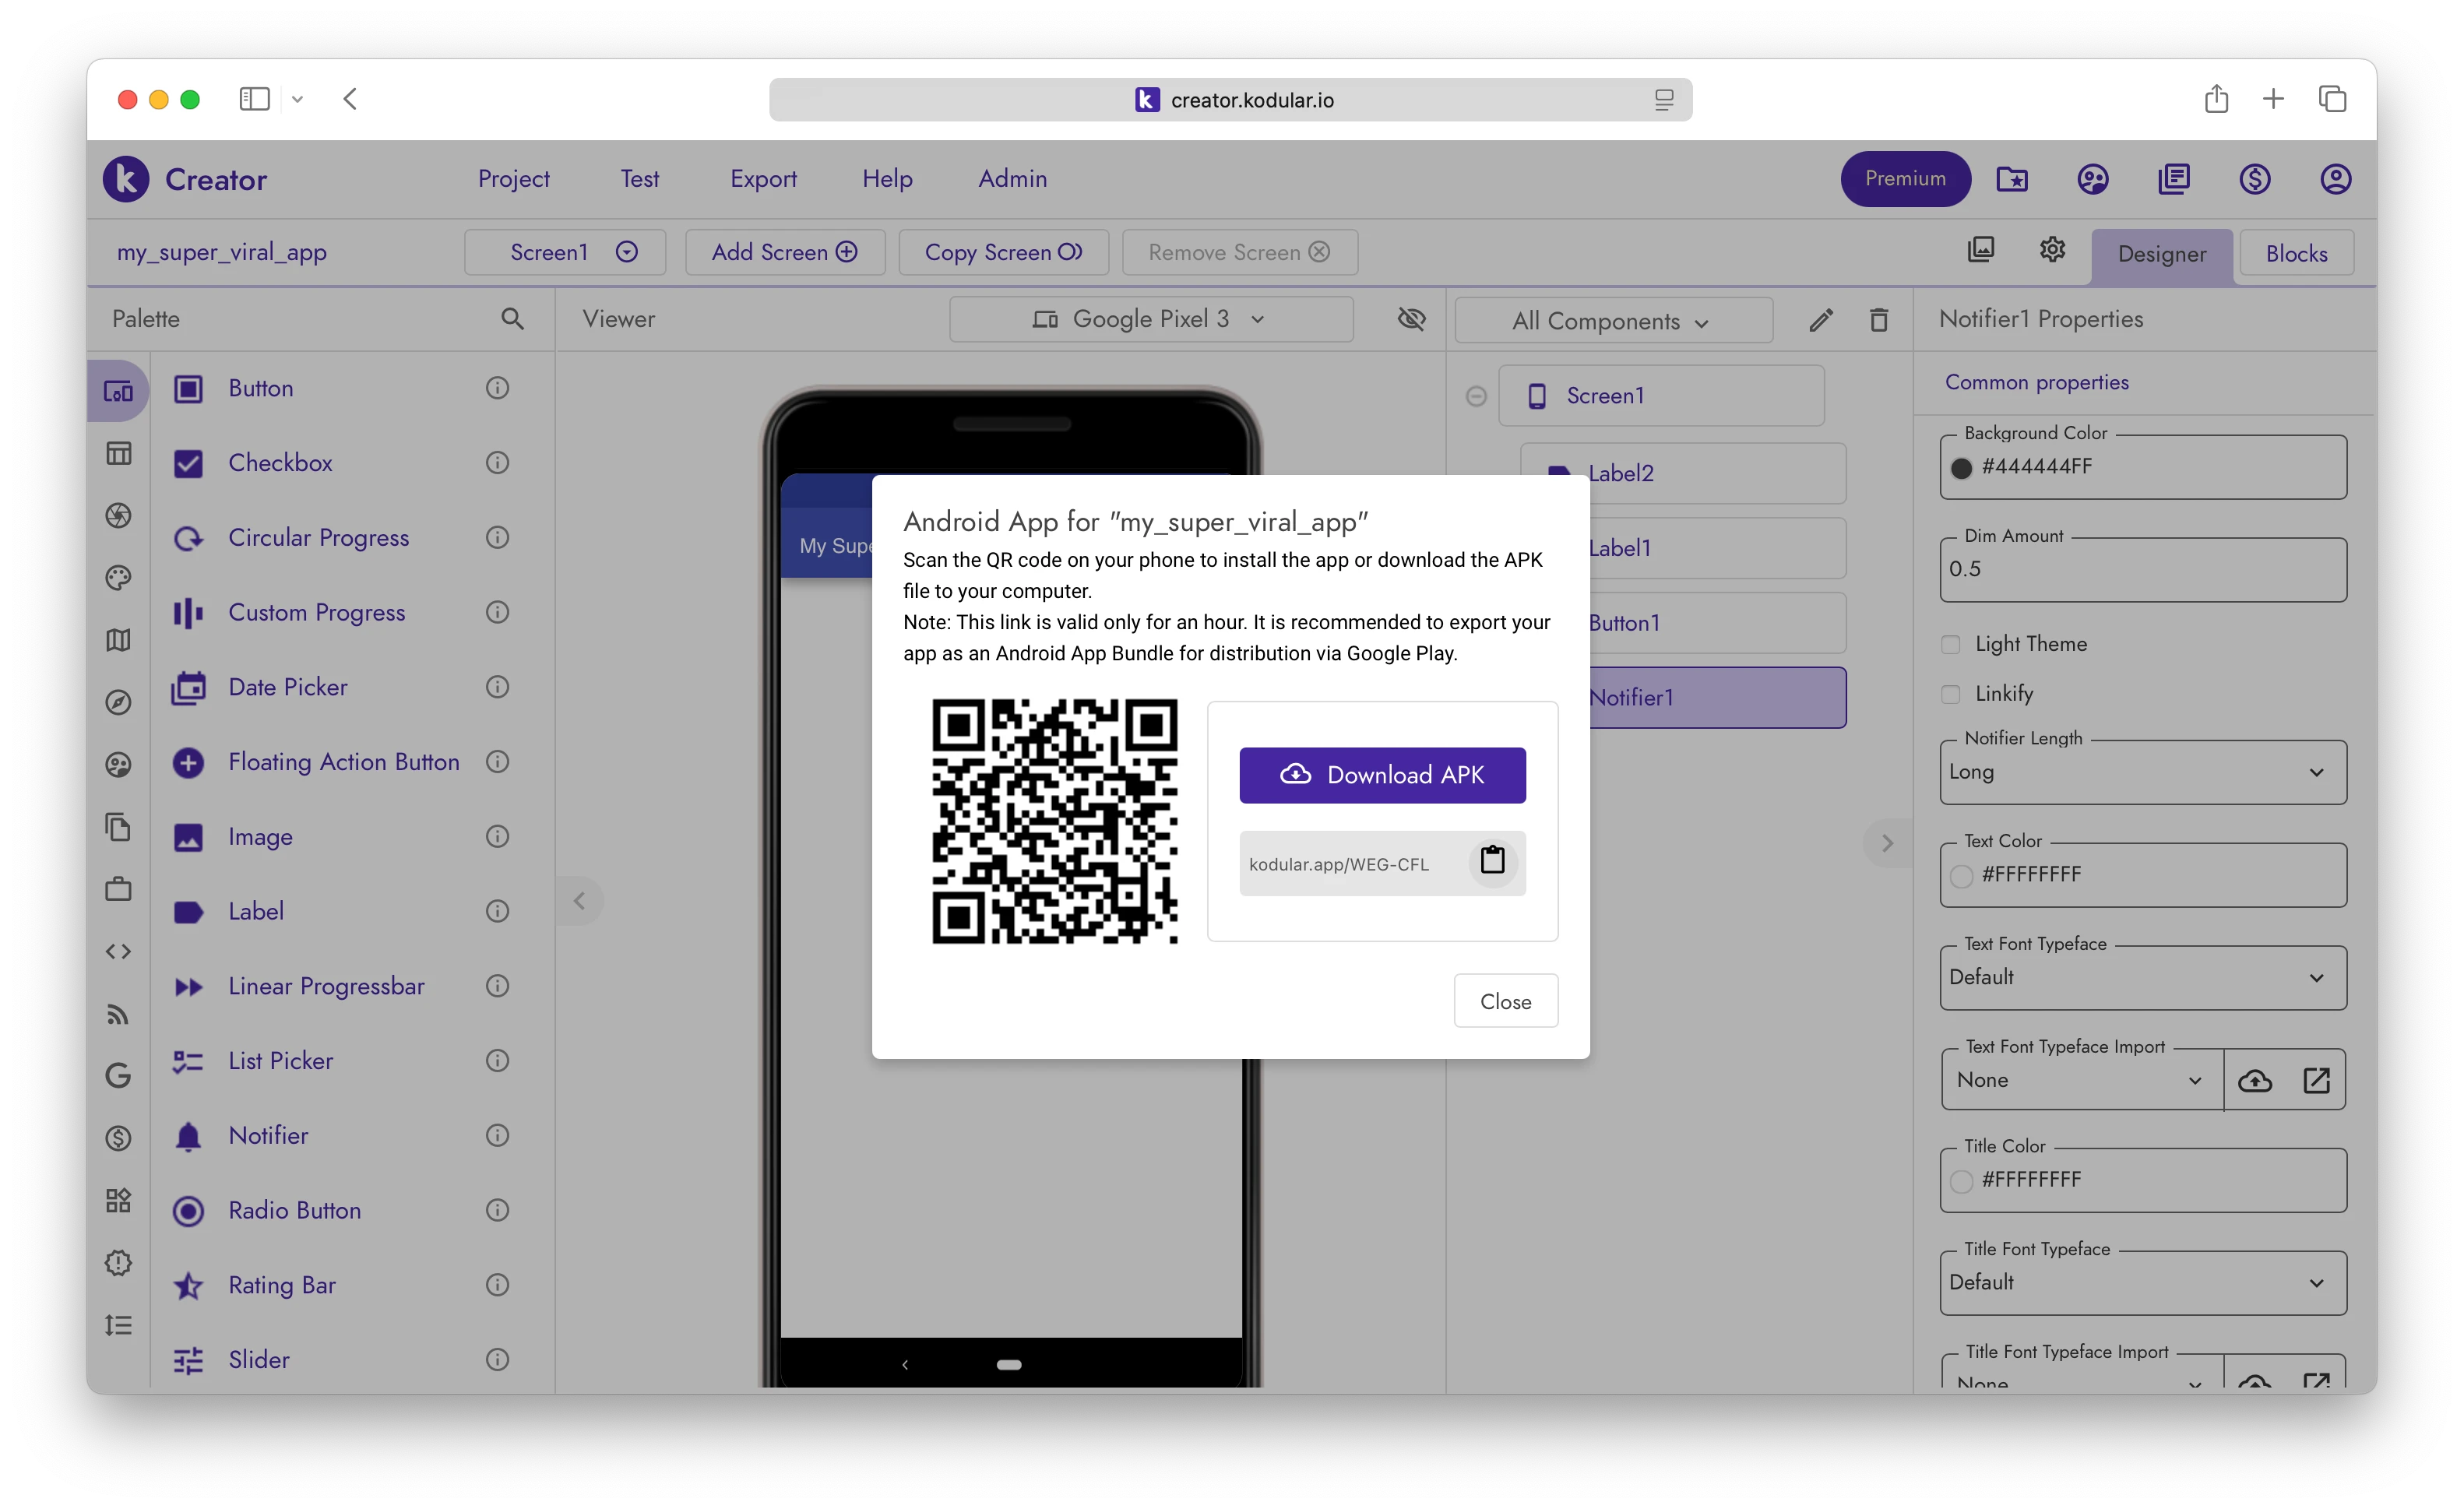Screen dimensions: 2464x1509
Task: Enable the Light Theme option
Action: point(1950,644)
